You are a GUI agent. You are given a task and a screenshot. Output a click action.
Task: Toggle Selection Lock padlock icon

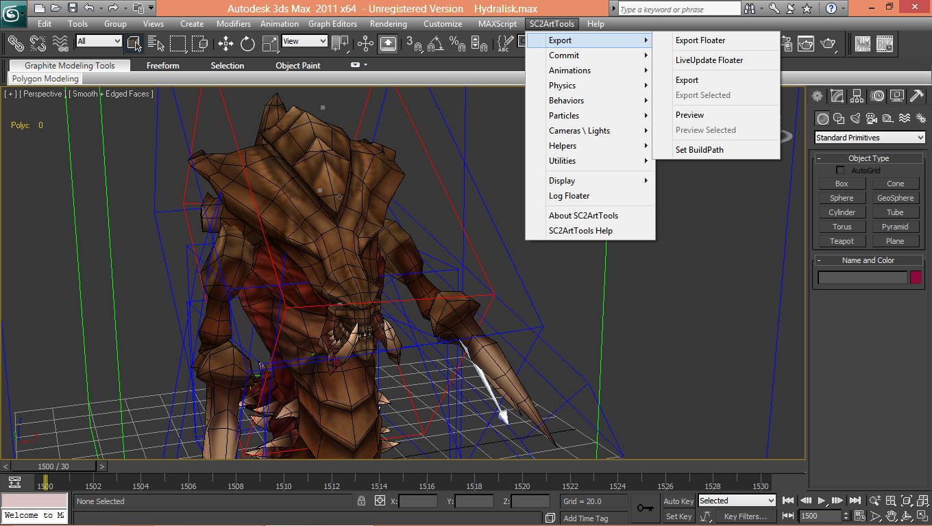(362, 501)
